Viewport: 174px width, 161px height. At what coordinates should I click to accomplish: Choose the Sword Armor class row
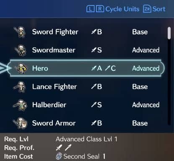pos(87,123)
